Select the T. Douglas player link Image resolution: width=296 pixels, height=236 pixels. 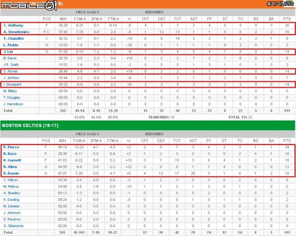(12, 97)
